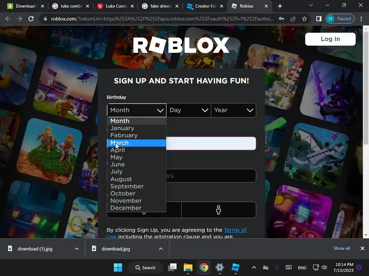Click Show all downloads

click(x=342, y=248)
